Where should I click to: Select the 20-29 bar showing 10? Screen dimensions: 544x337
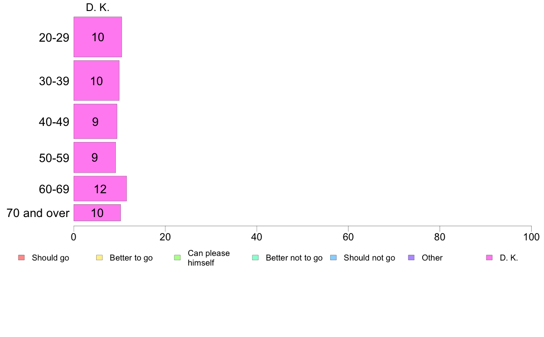(x=98, y=37)
